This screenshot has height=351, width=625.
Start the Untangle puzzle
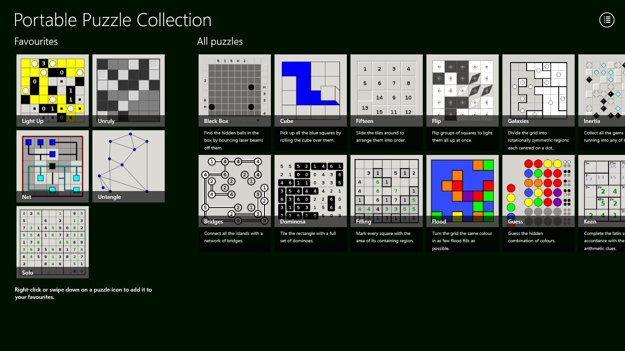click(129, 166)
